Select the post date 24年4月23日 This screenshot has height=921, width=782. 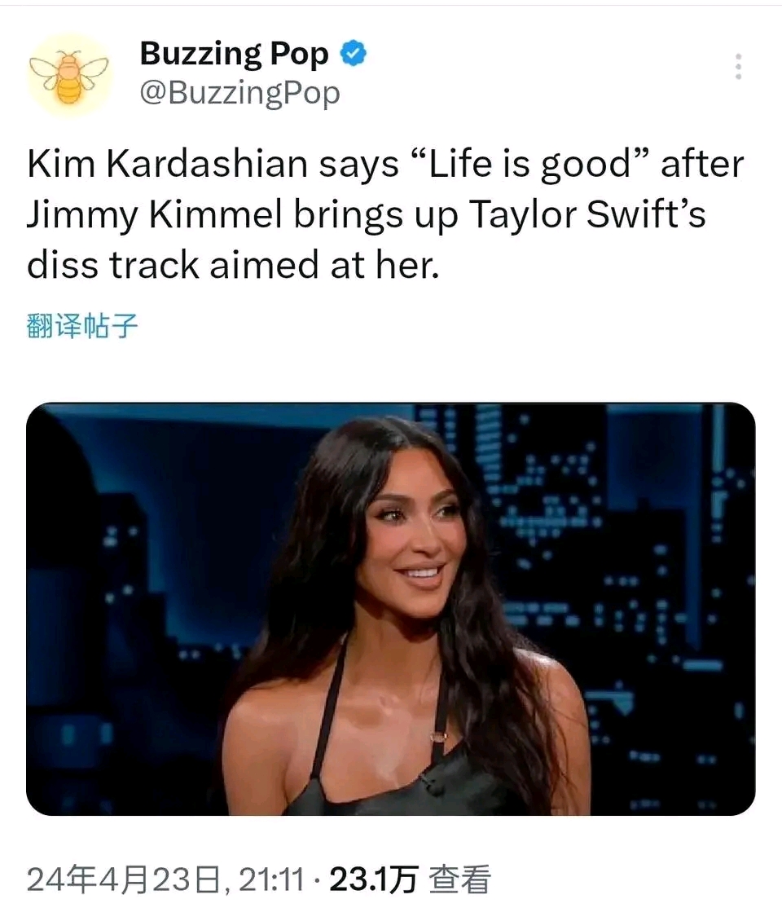tap(124, 880)
